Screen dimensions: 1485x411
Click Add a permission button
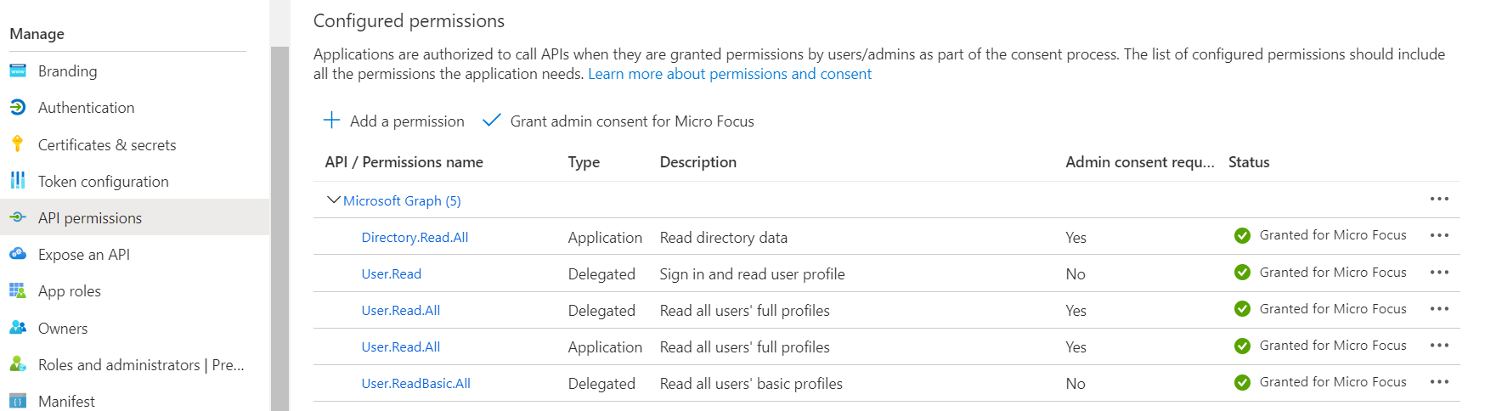tap(394, 121)
